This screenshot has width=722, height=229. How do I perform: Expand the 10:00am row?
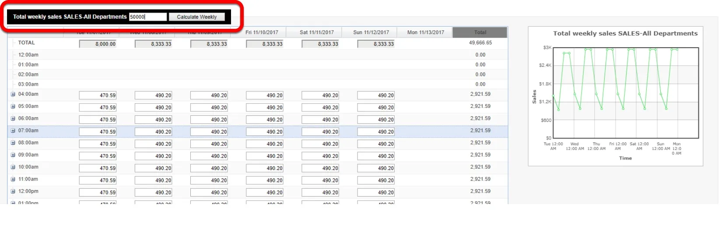(x=13, y=167)
